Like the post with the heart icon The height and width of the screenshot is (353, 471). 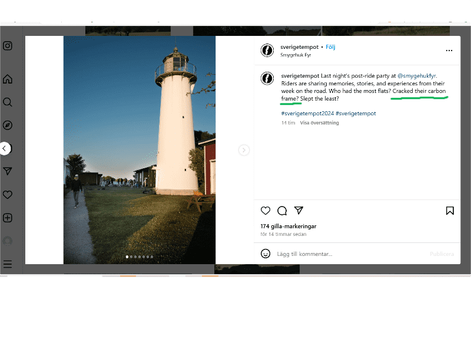coord(266,211)
